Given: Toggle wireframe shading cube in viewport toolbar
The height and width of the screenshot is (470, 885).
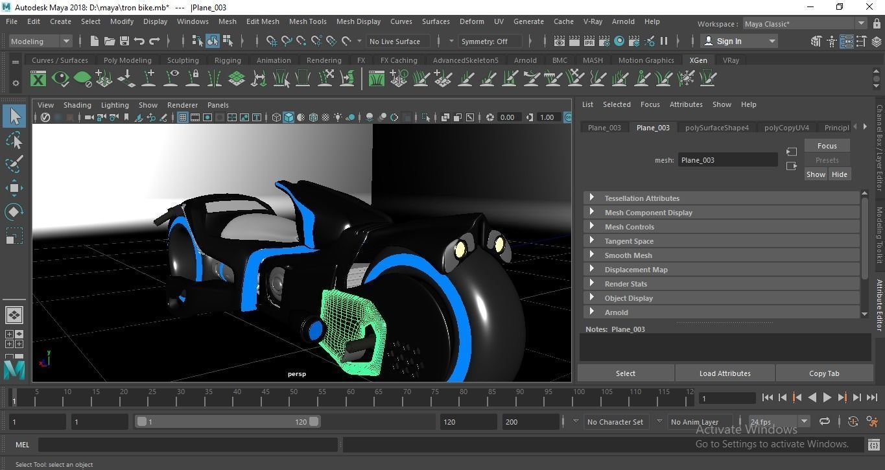Looking at the screenshot, I should (x=277, y=117).
